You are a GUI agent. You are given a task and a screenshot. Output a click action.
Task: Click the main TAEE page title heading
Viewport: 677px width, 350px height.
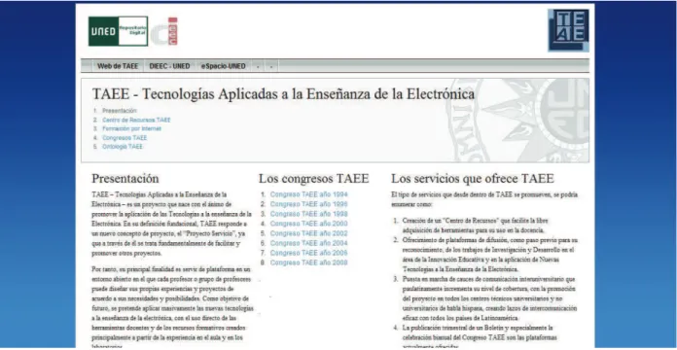(x=283, y=93)
